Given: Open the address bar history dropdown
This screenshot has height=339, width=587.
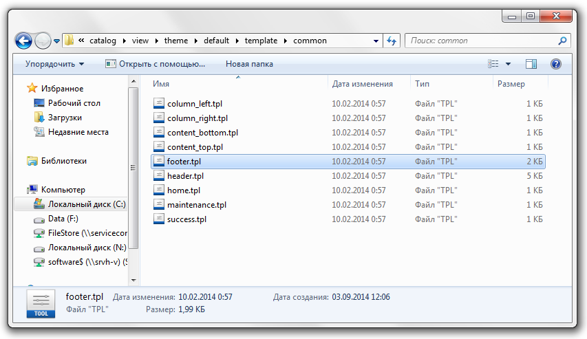Looking at the screenshot, I should point(376,41).
